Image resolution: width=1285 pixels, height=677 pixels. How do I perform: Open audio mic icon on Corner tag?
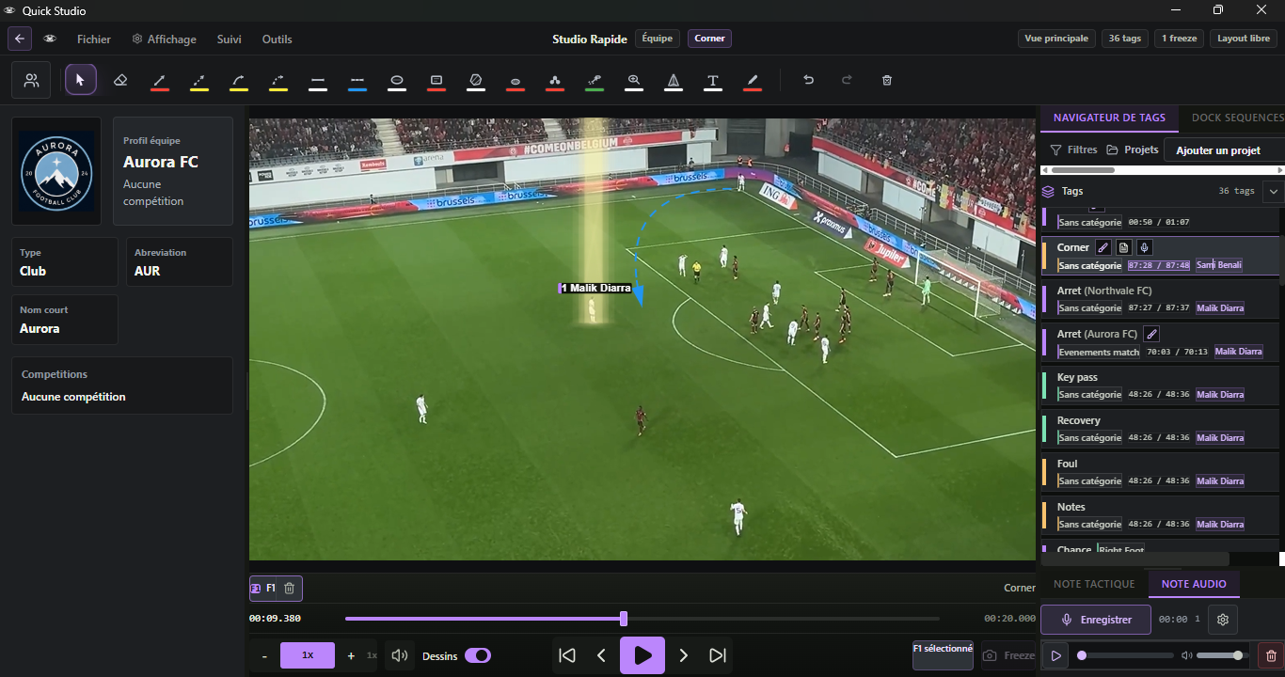(x=1144, y=247)
